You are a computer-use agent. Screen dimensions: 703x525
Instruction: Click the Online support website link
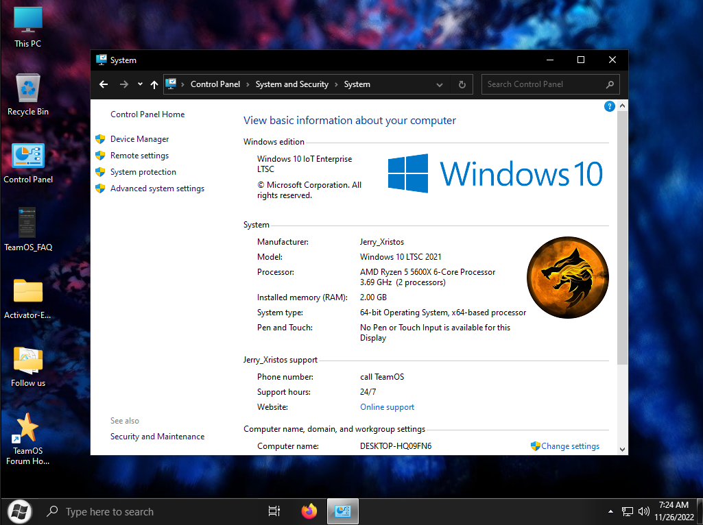click(x=387, y=407)
